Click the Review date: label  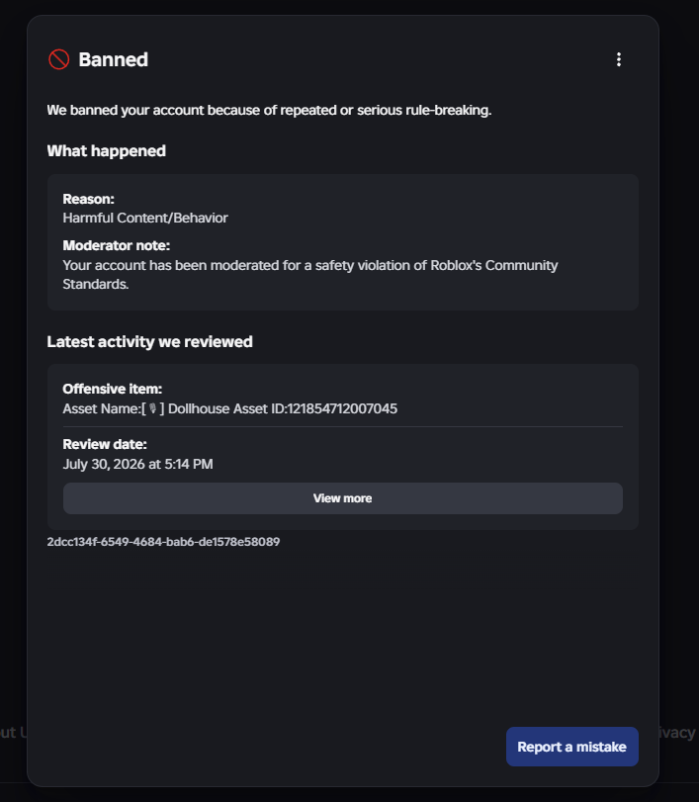pyautogui.click(x=105, y=444)
